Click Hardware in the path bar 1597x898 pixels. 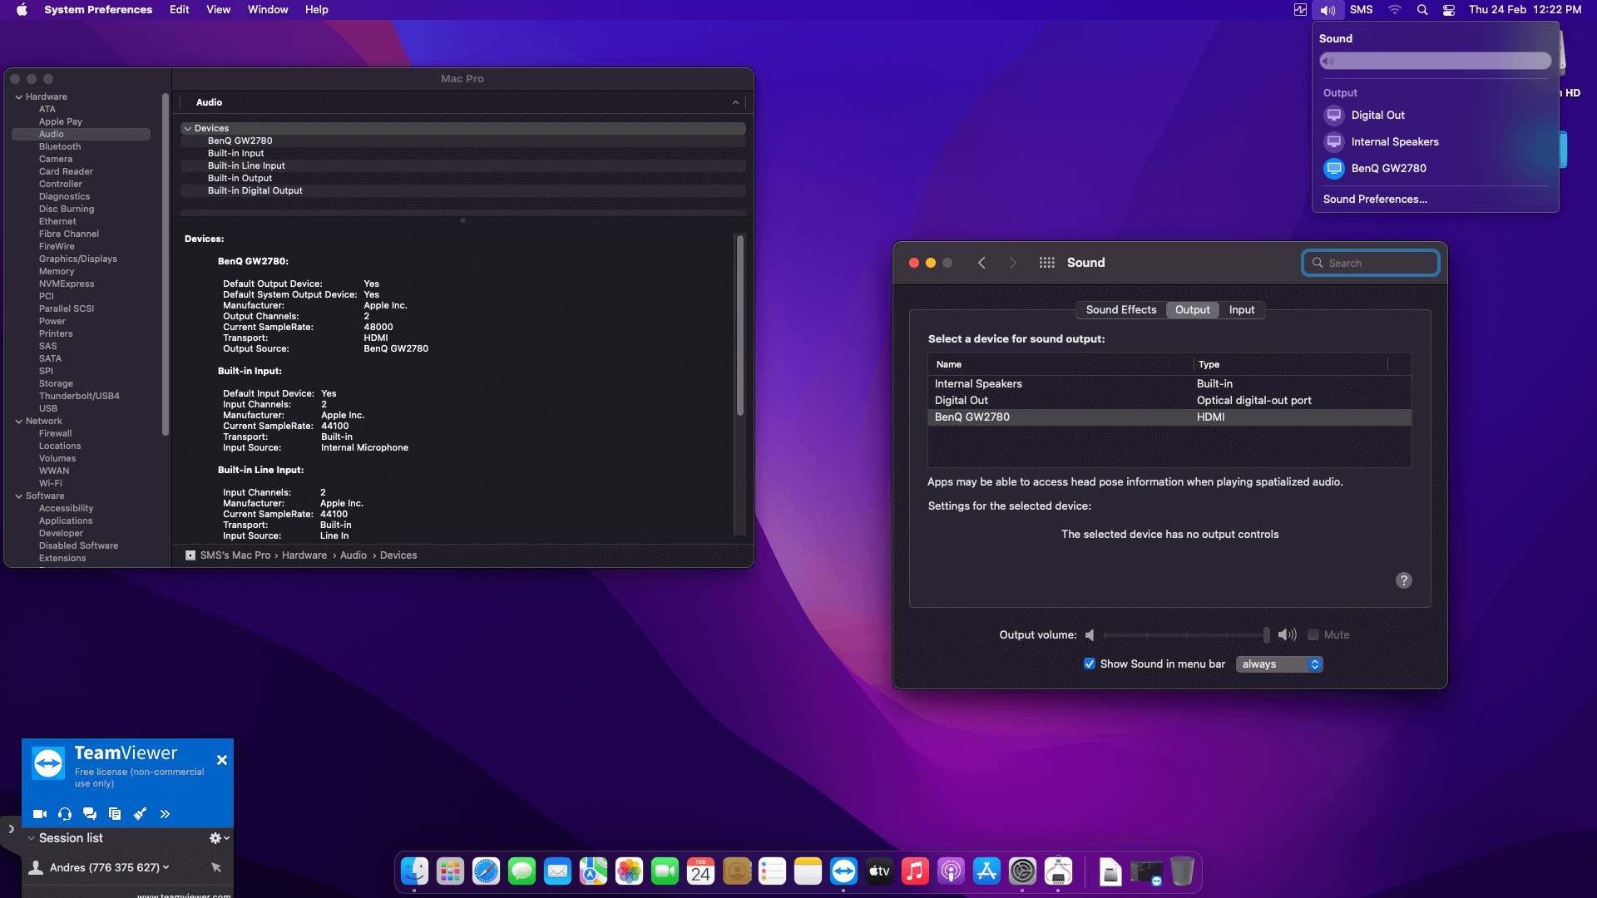tap(304, 555)
